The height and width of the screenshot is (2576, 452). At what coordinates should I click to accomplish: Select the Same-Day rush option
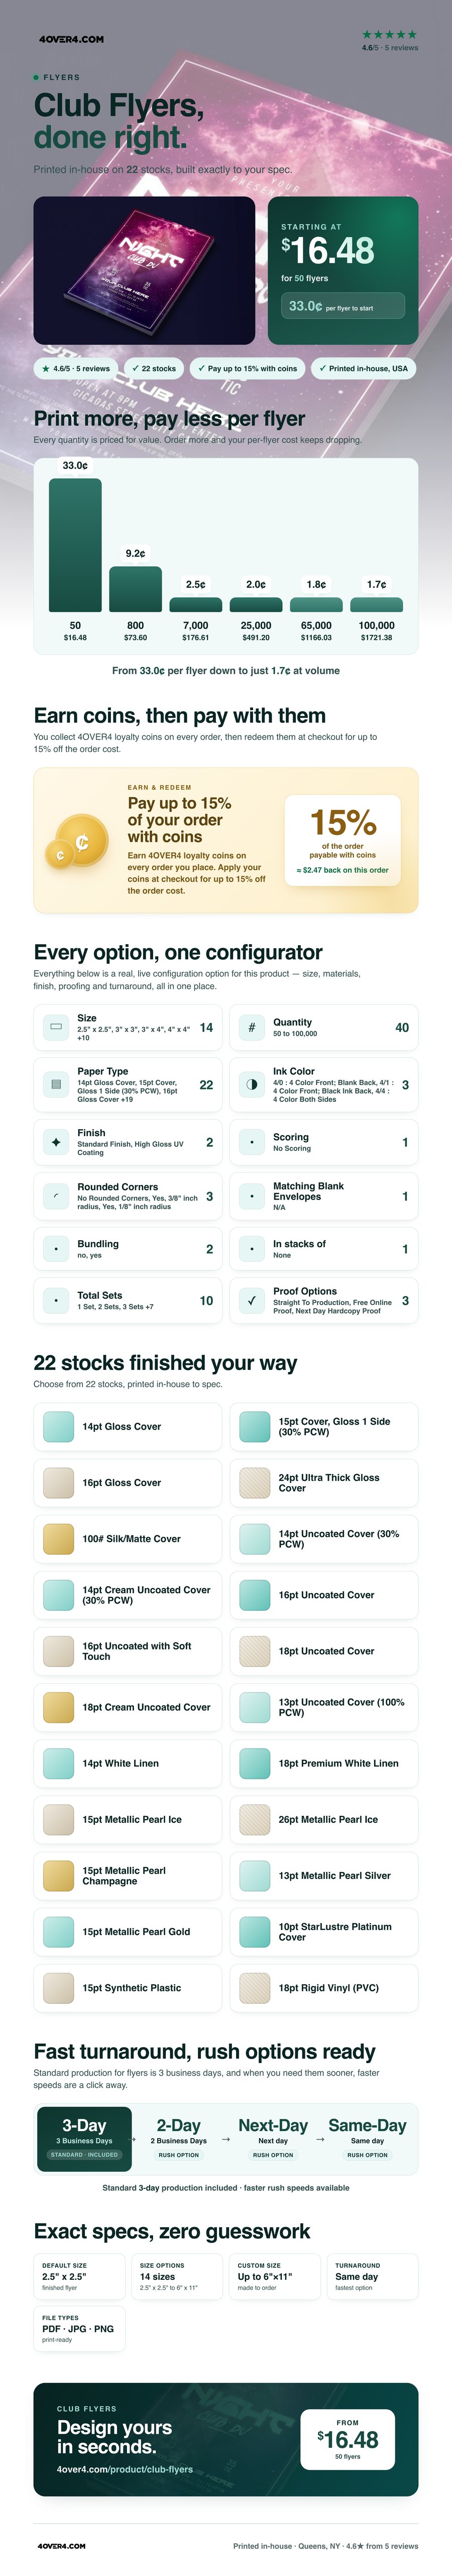tap(367, 2139)
